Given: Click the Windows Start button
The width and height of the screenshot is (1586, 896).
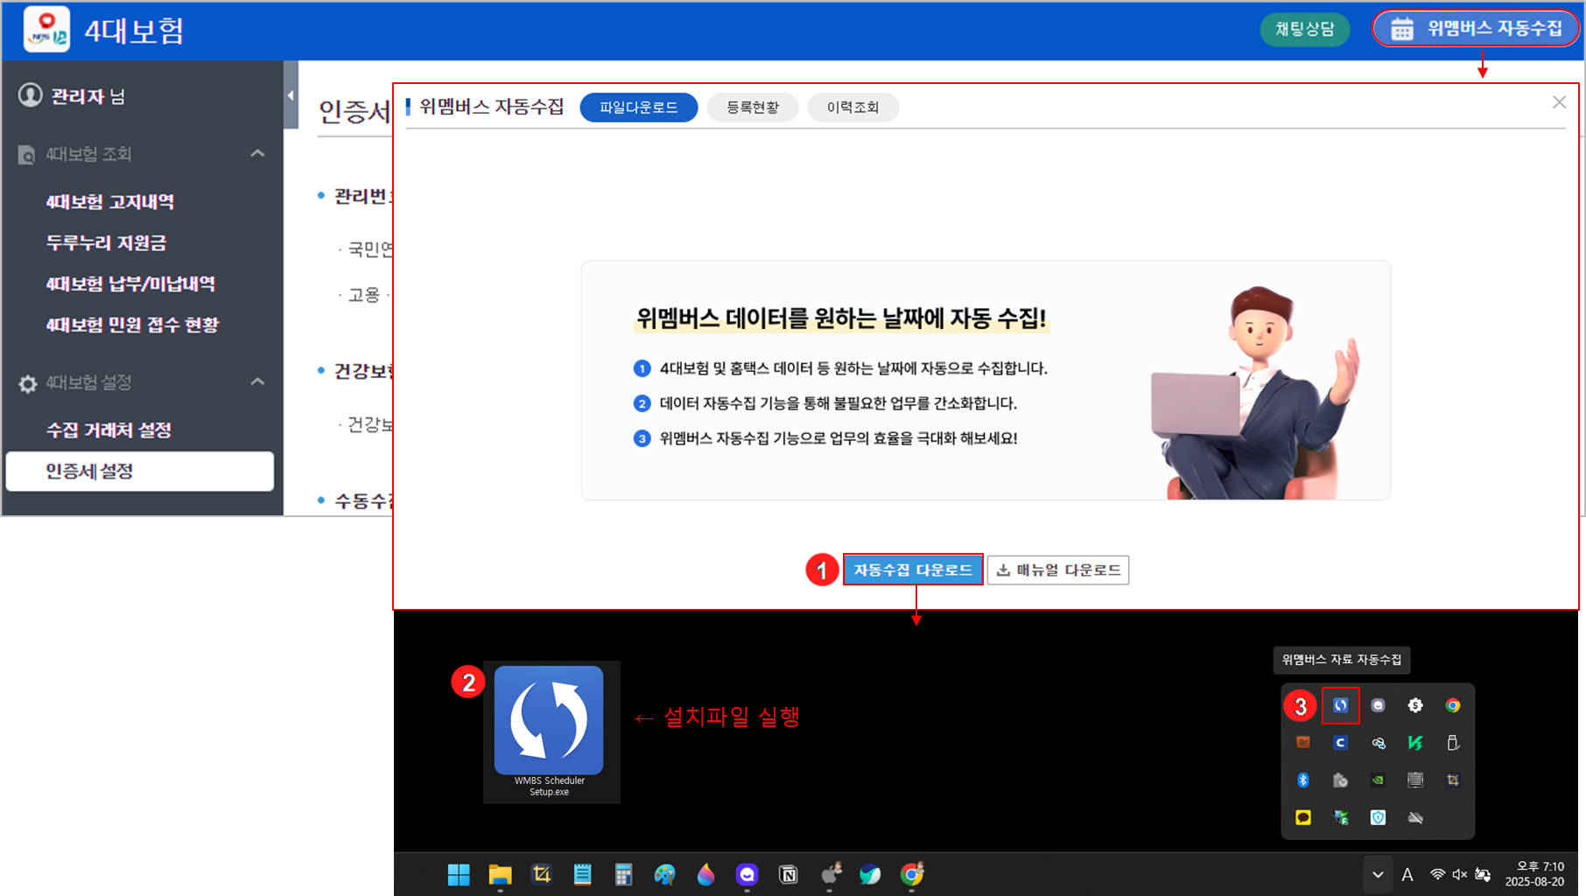Looking at the screenshot, I should coord(459,874).
